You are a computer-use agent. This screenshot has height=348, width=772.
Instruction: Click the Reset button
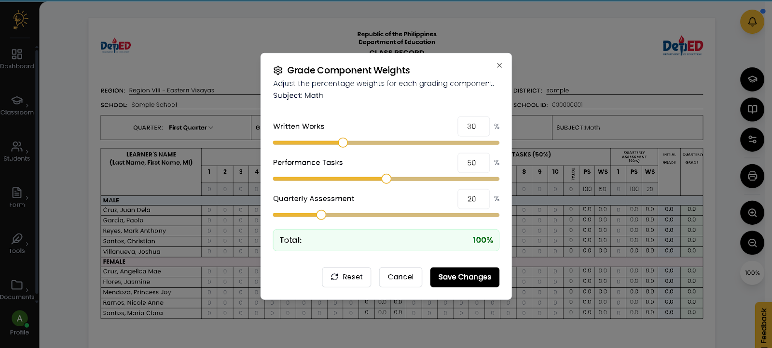point(346,277)
